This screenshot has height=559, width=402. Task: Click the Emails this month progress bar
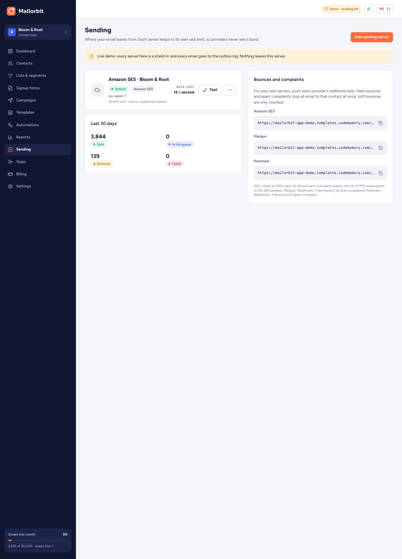38,541
